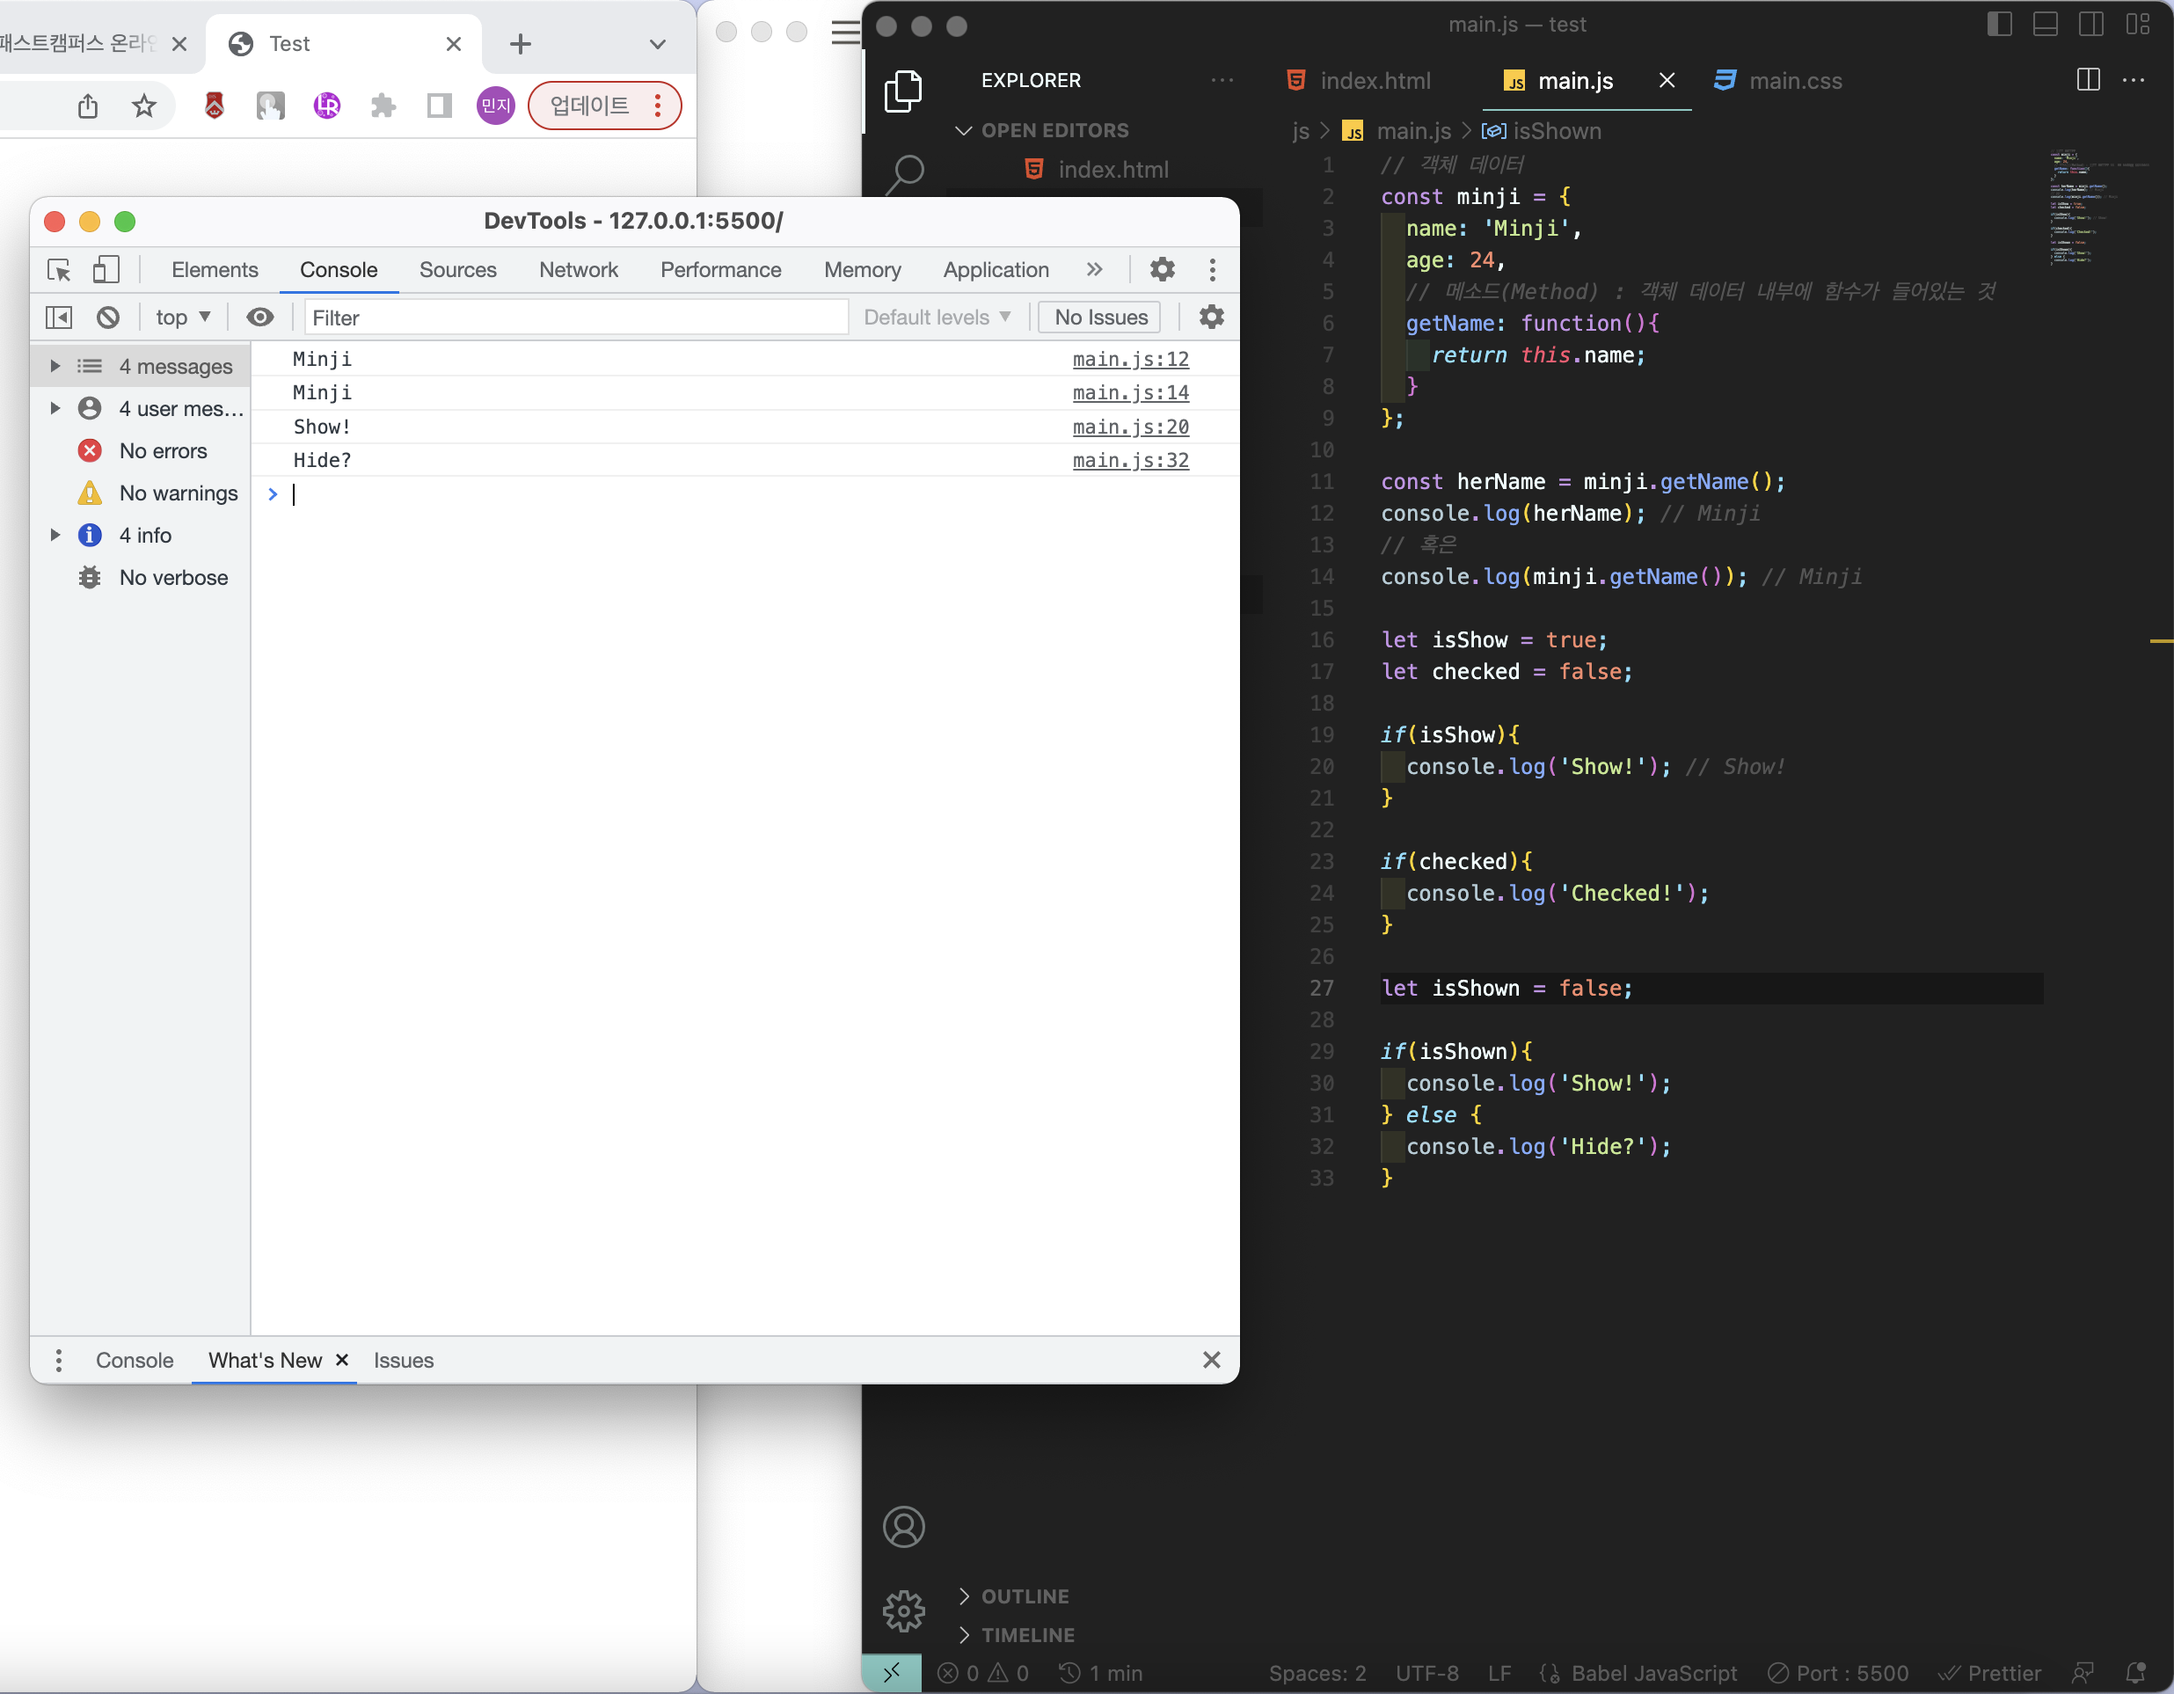The width and height of the screenshot is (2174, 1694).
Task: Toggle live expression eye icon
Action: [x=259, y=318]
